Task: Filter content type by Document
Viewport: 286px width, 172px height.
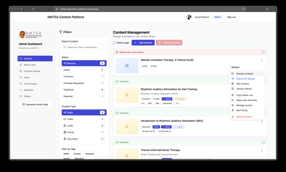Action: click(84, 139)
